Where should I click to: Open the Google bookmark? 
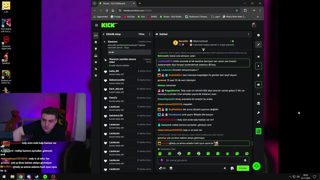[116, 17]
